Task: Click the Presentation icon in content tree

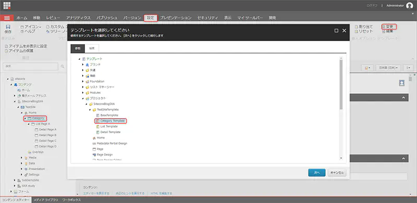Action: (x=26, y=169)
